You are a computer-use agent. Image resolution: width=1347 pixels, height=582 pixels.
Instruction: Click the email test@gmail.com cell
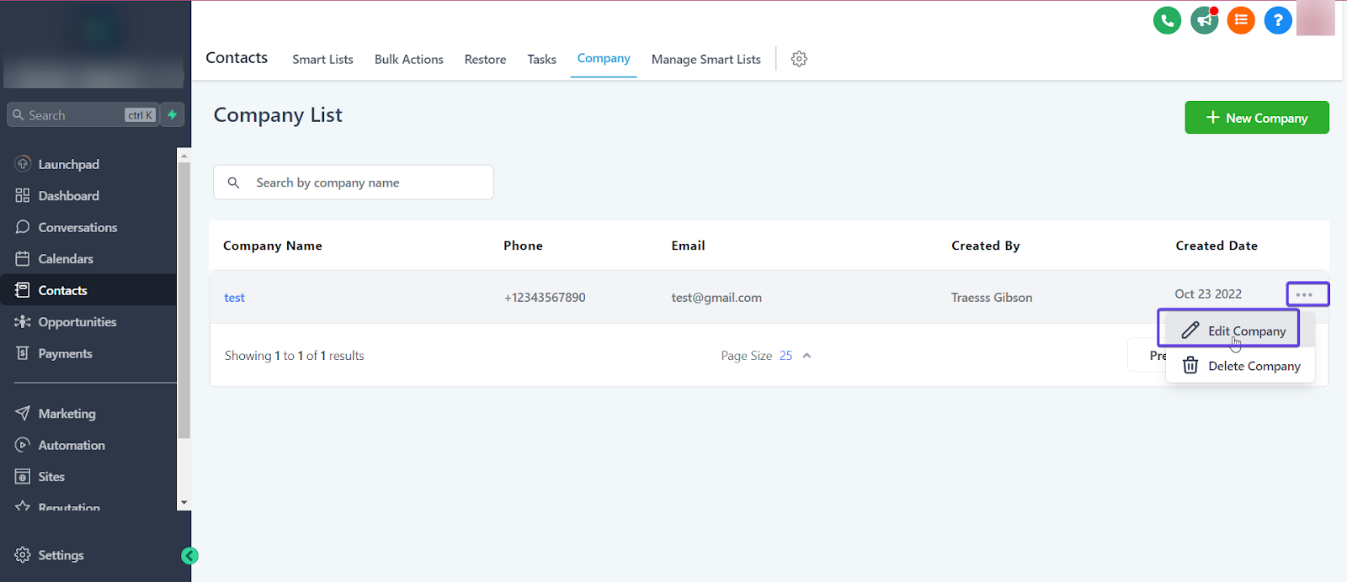pyautogui.click(x=716, y=298)
